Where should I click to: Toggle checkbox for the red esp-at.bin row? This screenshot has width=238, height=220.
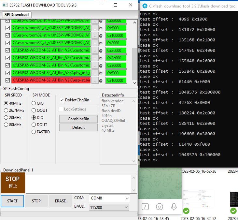point(7,81)
